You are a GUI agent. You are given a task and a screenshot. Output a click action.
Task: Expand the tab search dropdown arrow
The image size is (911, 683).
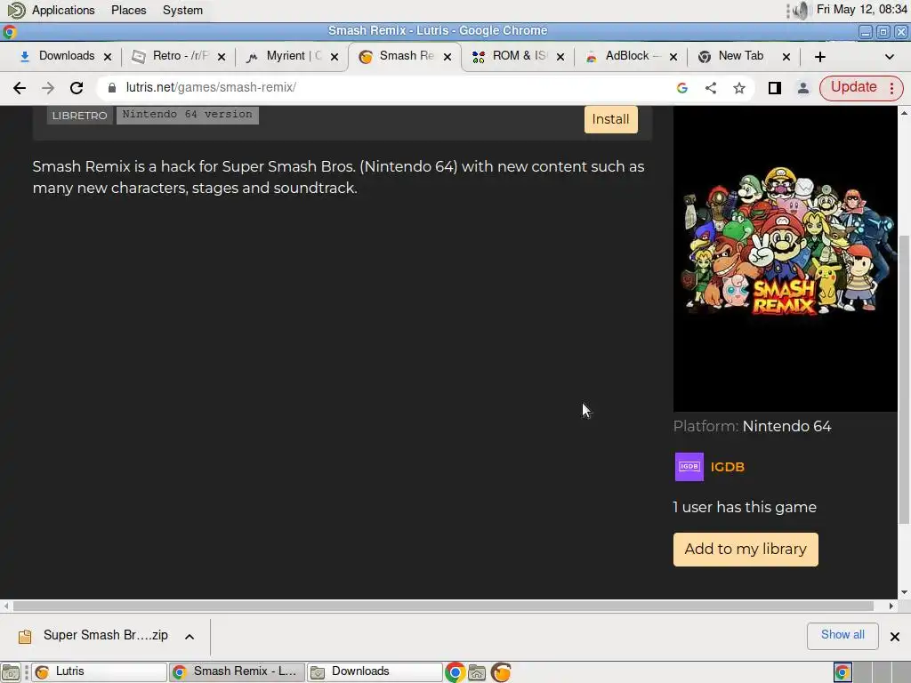tap(889, 56)
